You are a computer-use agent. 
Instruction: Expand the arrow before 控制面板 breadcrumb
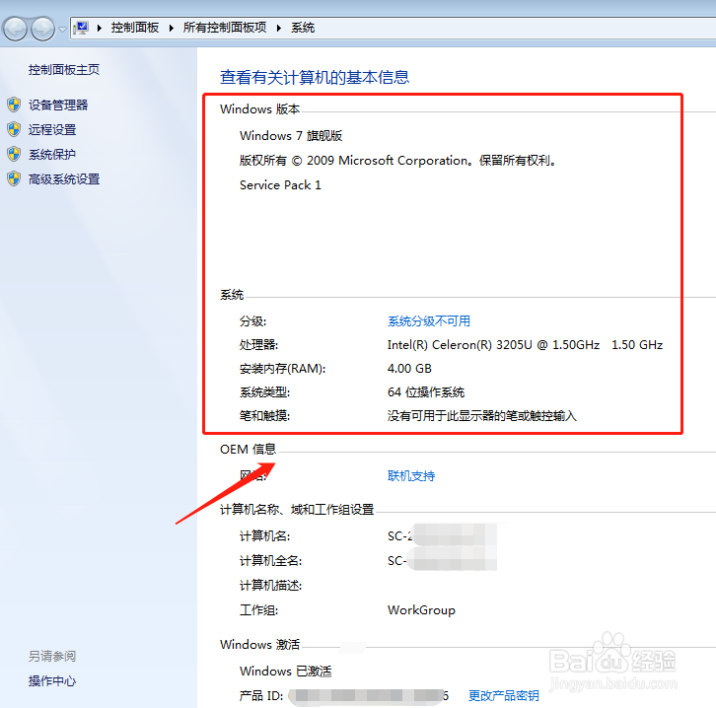99,28
